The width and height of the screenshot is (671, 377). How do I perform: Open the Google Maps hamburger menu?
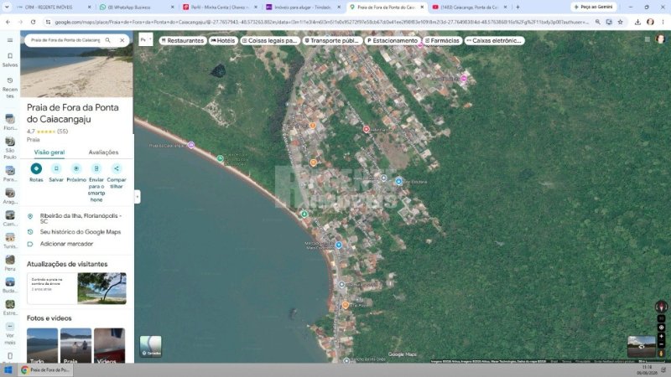[10, 40]
